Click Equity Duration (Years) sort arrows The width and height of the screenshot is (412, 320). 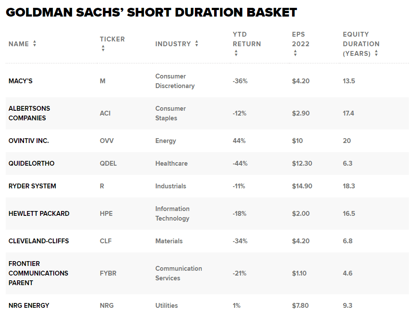pyautogui.click(x=376, y=53)
